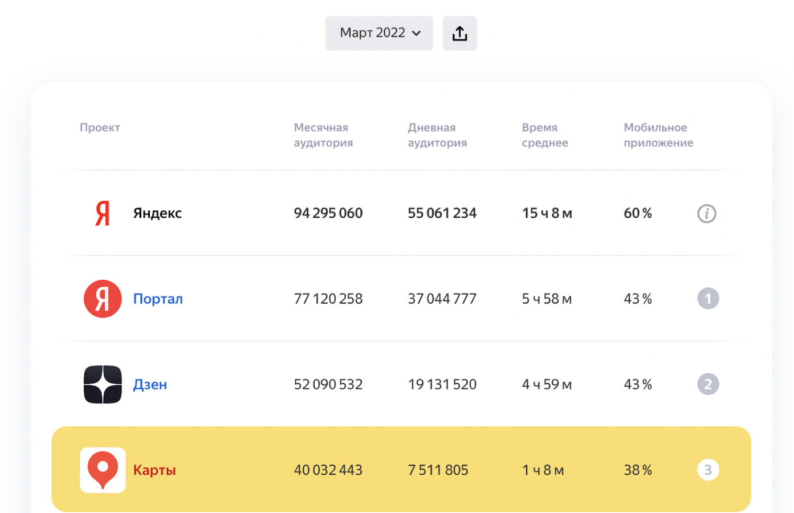Open the Март 2022 period dropdown

coord(379,33)
